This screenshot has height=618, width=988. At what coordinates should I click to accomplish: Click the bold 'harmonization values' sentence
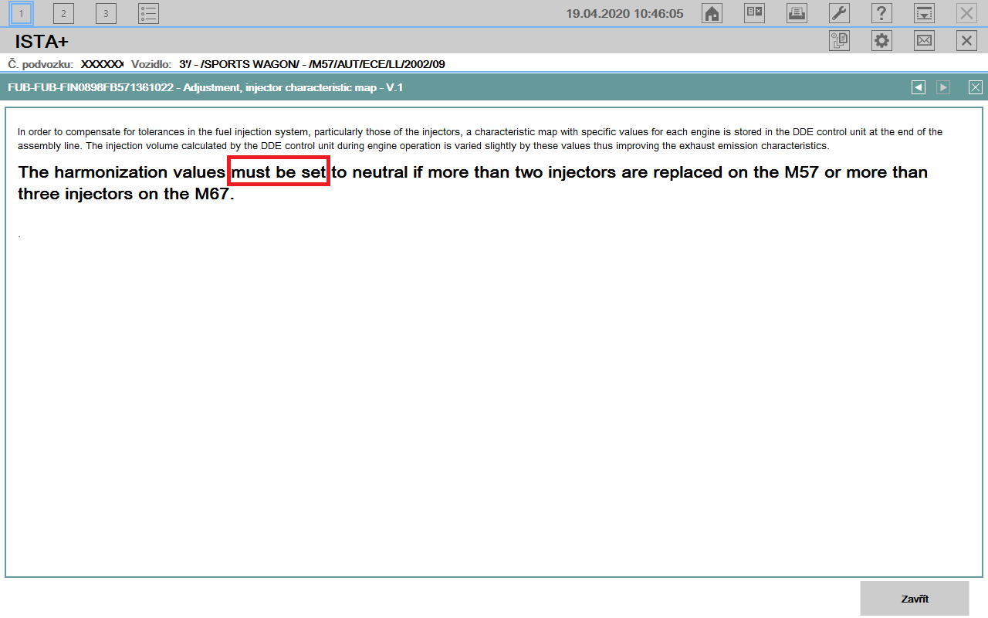pyautogui.click(x=472, y=182)
